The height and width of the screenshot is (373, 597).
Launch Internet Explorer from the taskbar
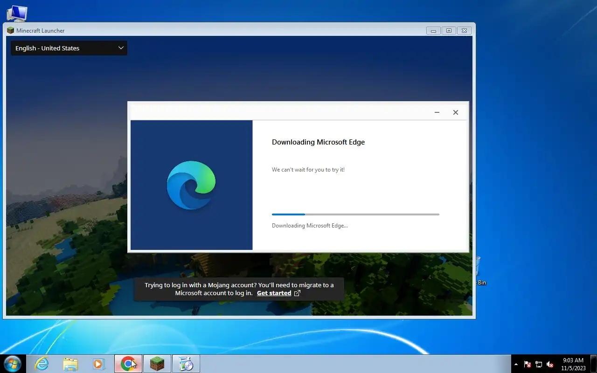[42, 364]
